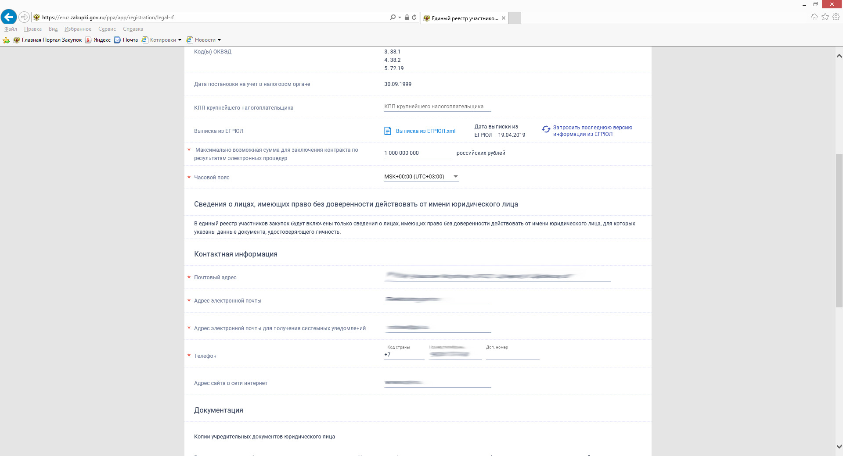The width and height of the screenshot is (843, 456).
Task: Open the browser home page icon
Action: 814,17
